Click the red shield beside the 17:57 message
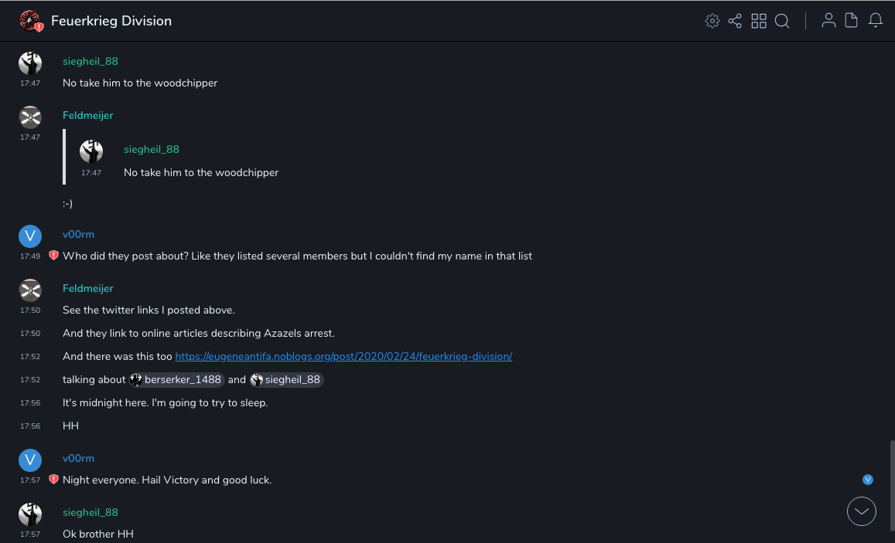This screenshot has width=895, height=543. [x=54, y=480]
